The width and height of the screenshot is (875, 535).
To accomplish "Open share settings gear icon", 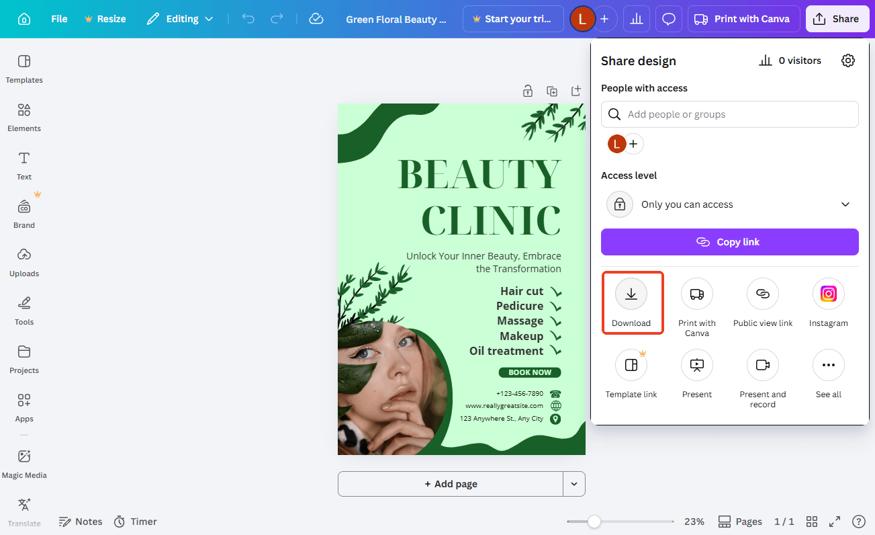I will (x=848, y=60).
